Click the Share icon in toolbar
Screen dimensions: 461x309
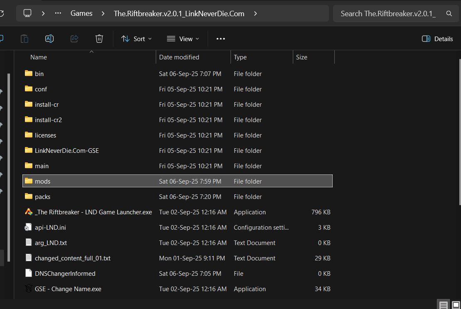74,39
